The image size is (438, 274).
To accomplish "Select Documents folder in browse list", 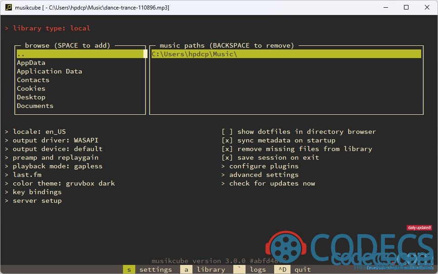I will click(35, 106).
